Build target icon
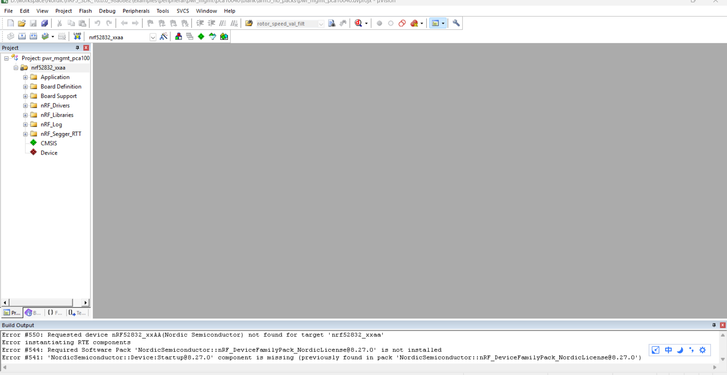Screen dimensions: 727x375 (x=22, y=37)
